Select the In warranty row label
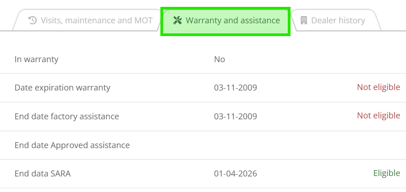The image size is (406, 192). coord(37,59)
